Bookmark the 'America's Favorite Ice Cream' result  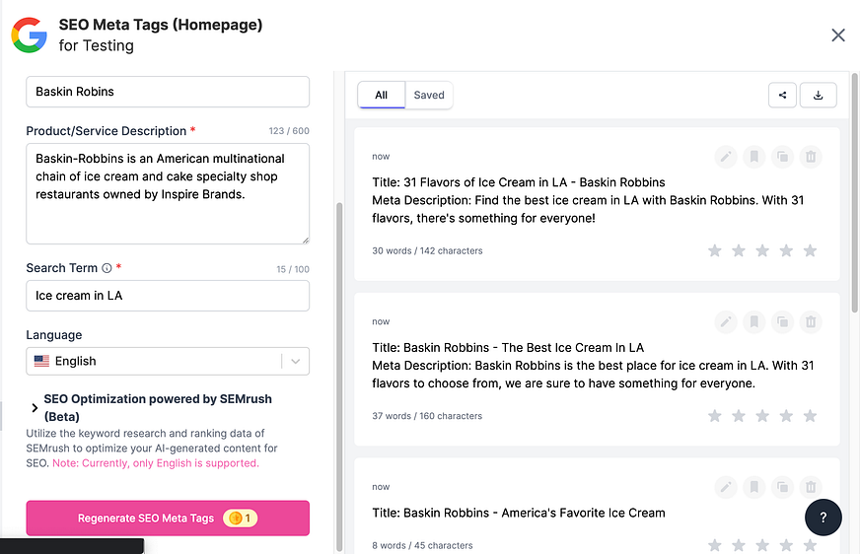coord(753,486)
